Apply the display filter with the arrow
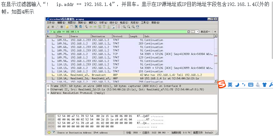 coord(193,32)
